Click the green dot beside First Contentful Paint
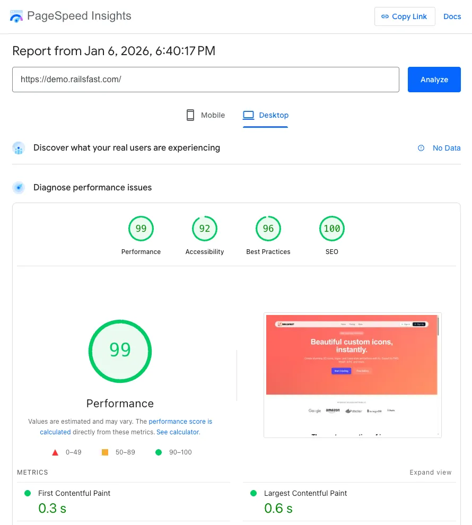472x525 pixels. click(x=27, y=493)
